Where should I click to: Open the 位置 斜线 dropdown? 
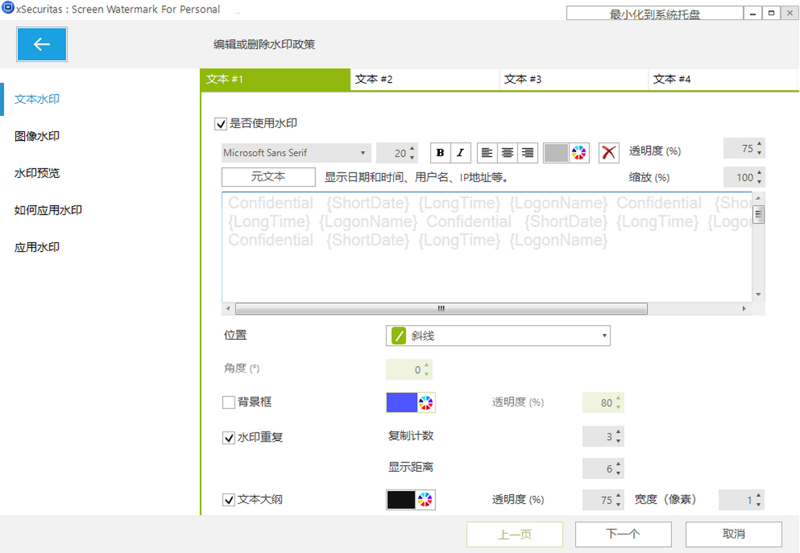tap(498, 336)
